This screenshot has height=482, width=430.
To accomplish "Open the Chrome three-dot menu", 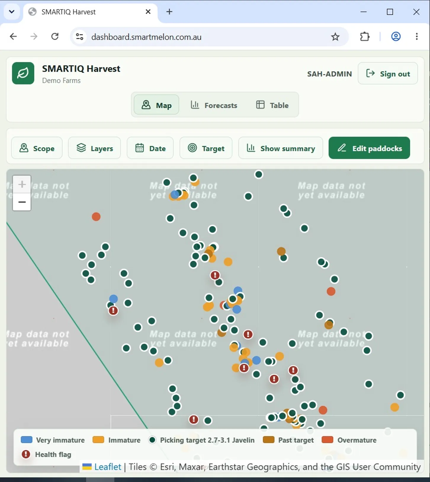I will pyautogui.click(x=417, y=36).
